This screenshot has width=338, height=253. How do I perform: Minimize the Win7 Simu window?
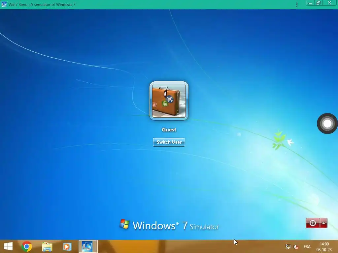pos(310,3)
